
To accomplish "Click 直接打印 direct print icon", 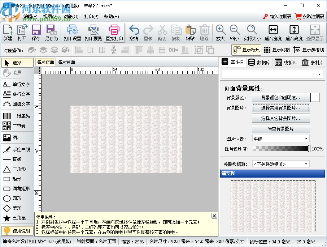I will [x=114, y=33].
